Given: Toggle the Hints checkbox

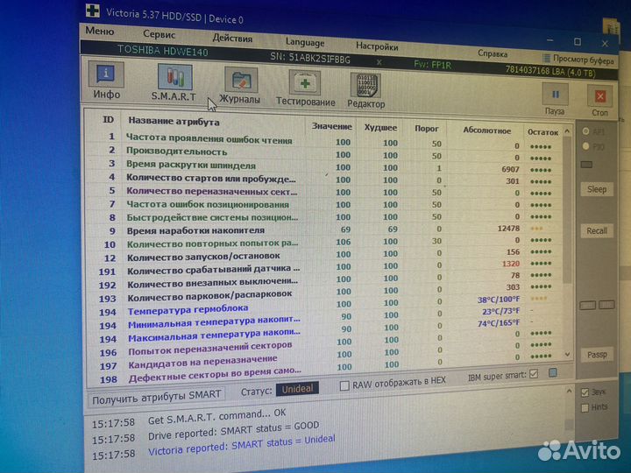Looking at the screenshot, I should click(x=585, y=408).
